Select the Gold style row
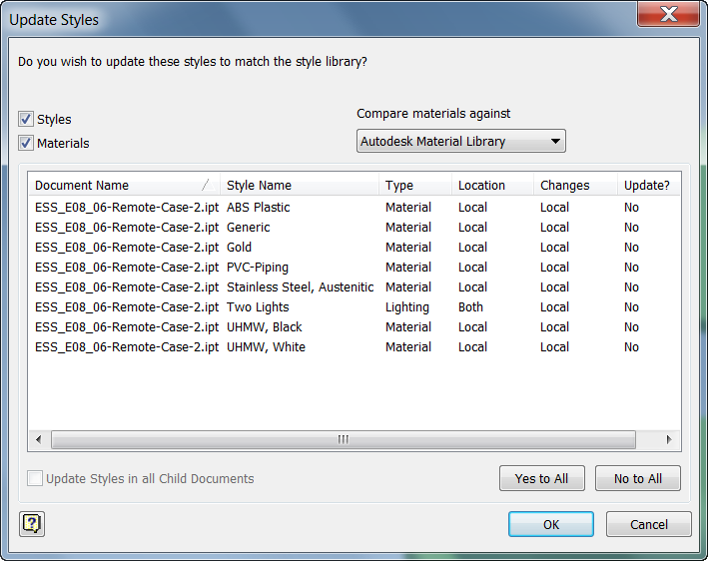 coord(354,247)
